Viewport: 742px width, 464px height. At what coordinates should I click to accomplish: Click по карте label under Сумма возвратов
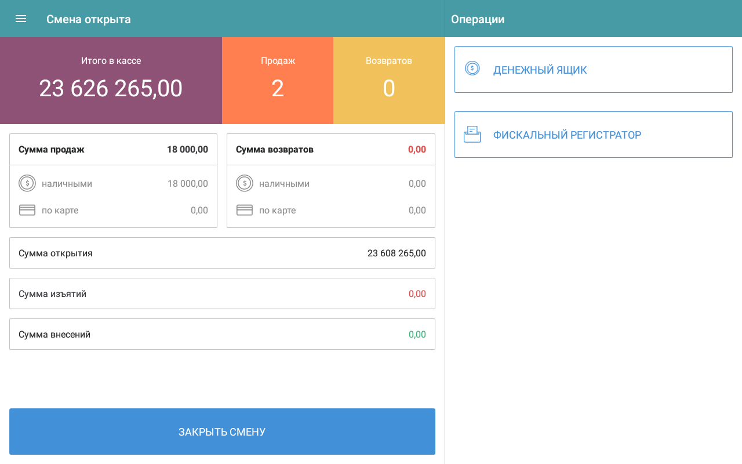pos(277,211)
